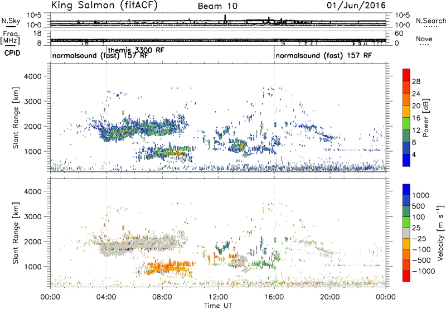Click the 4000 tick on power panel axis
Viewport: 446px width, 309px height.
[33, 76]
